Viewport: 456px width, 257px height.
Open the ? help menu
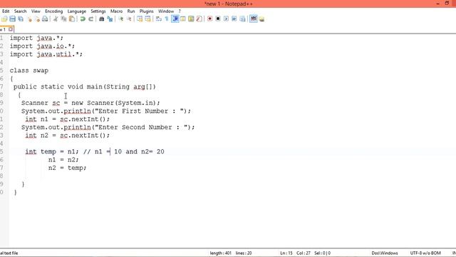[180, 11]
